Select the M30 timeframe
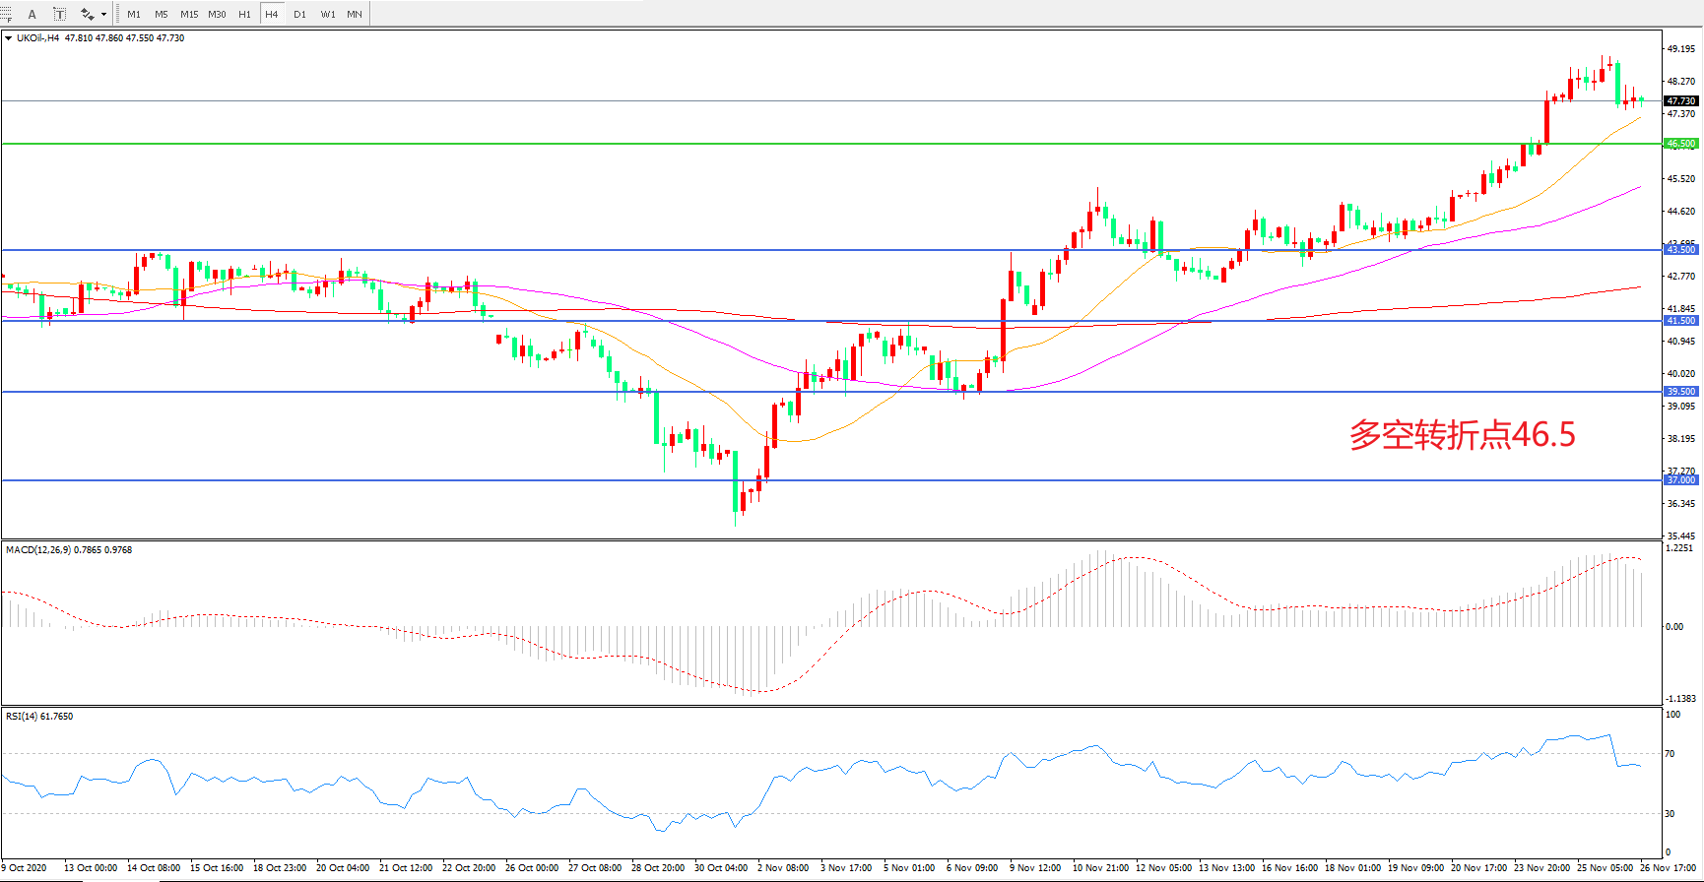1704x882 pixels. click(217, 14)
